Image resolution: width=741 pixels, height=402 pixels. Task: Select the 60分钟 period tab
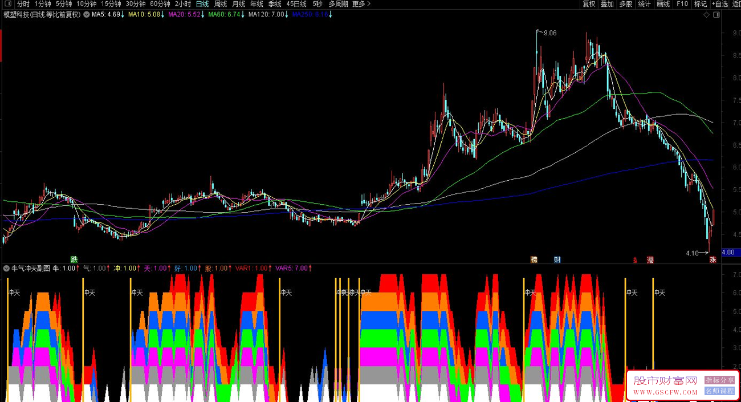coord(160,4)
